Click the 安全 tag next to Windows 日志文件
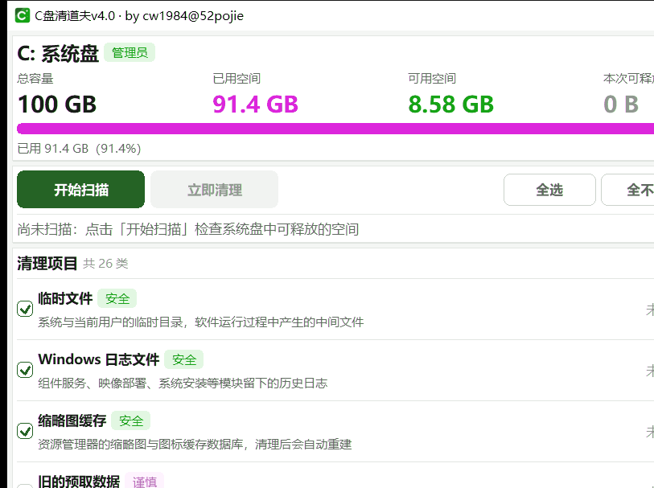 pyautogui.click(x=184, y=359)
